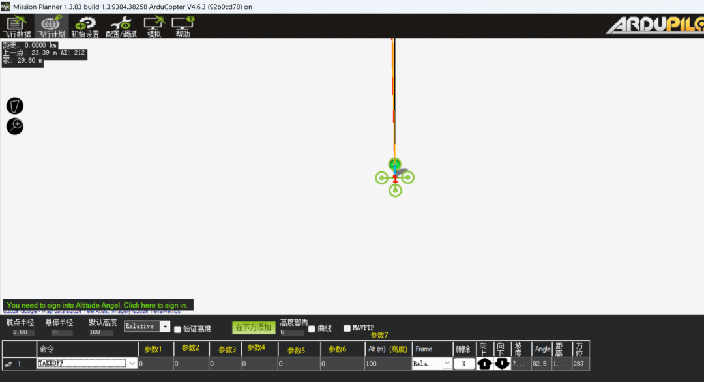Select the polygon draw tool on map
Image resolution: width=704 pixels, height=382 pixels.
15,106
